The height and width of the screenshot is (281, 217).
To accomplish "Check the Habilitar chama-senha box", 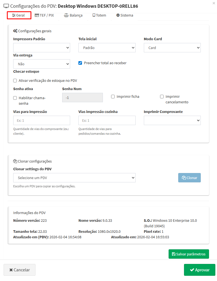I will click(15, 98).
